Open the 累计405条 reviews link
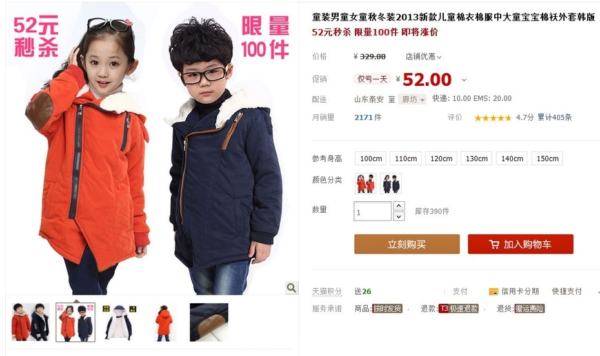The height and width of the screenshot is (356, 600). click(x=554, y=117)
